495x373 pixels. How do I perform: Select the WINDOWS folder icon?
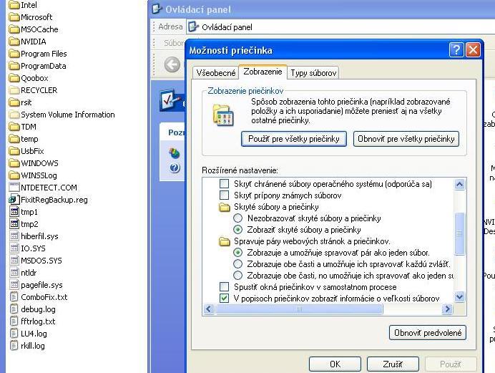click(x=14, y=163)
